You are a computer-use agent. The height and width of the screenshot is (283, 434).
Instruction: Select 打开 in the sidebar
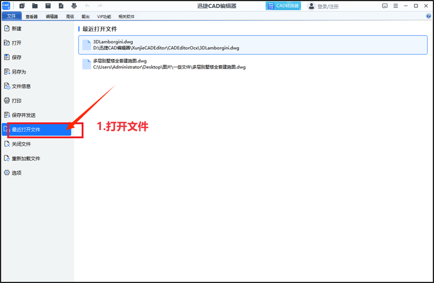pyautogui.click(x=37, y=43)
